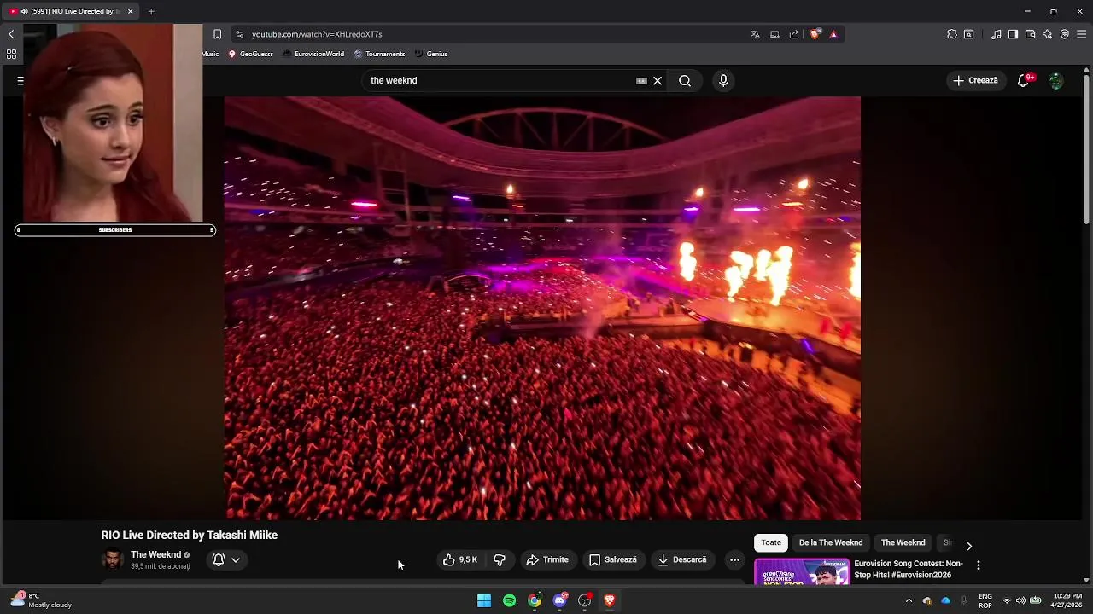The height and width of the screenshot is (614, 1093).
Task: Close the RIO Live browser tab
Action: point(131,11)
